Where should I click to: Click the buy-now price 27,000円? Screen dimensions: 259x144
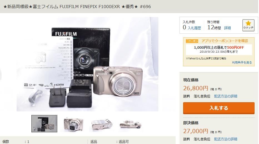click(x=196, y=131)
